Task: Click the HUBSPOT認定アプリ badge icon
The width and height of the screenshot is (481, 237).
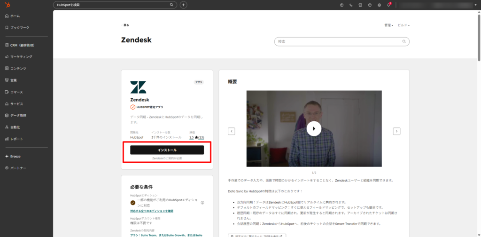Action: point(133,107)
